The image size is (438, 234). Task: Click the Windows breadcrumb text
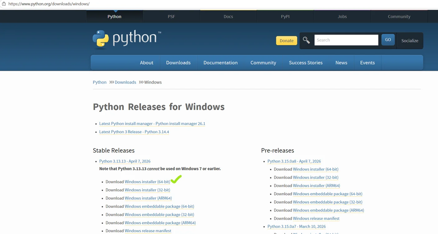pyautogui.click(x=153, y=82)
